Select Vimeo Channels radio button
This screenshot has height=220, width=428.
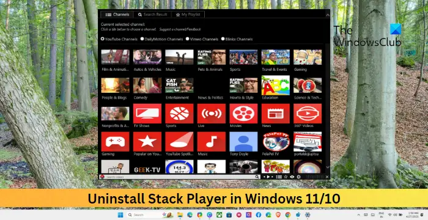point(188,39)
